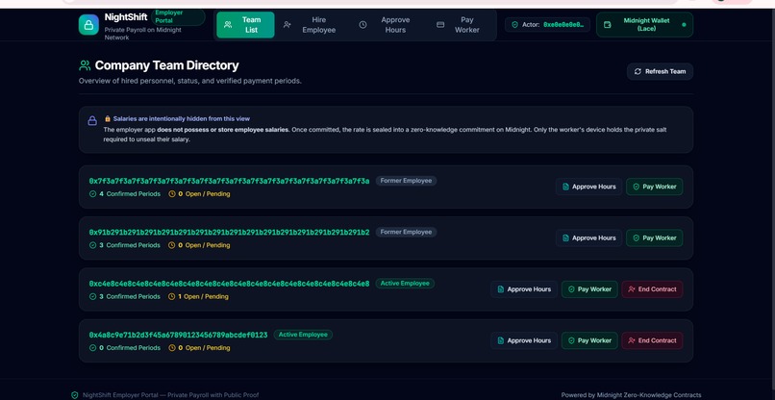The width and height of the screenshot is (775, 400).
Task: Pay Worker for employee 0x91b291b2
Action: pos(655,237)
